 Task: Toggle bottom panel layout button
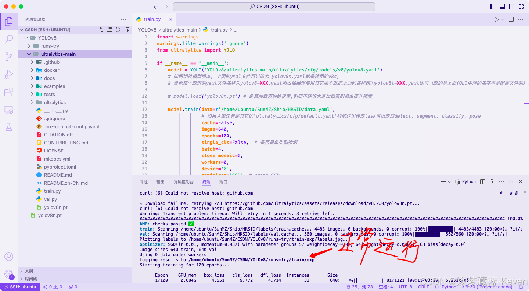(502, 7)
